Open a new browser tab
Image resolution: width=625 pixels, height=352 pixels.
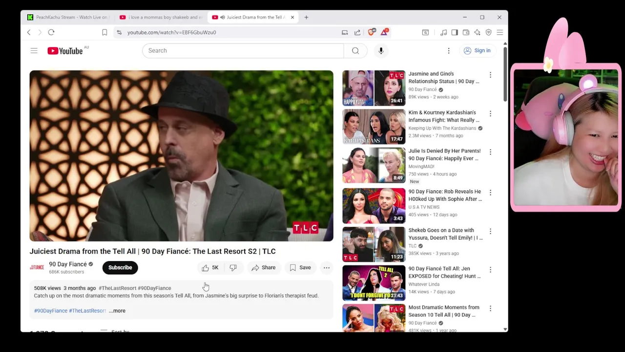click(x=306, y=17)
